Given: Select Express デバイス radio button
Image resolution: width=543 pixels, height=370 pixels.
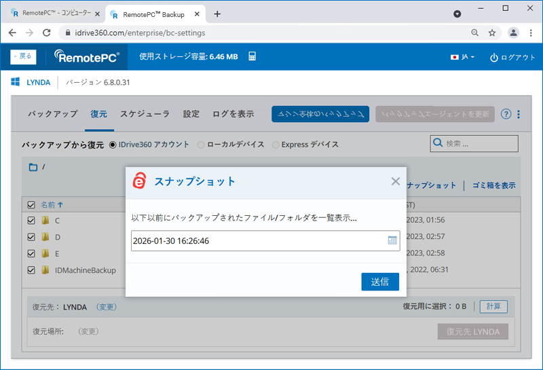Looking at the screenshot, I should [x=276, y=145].
